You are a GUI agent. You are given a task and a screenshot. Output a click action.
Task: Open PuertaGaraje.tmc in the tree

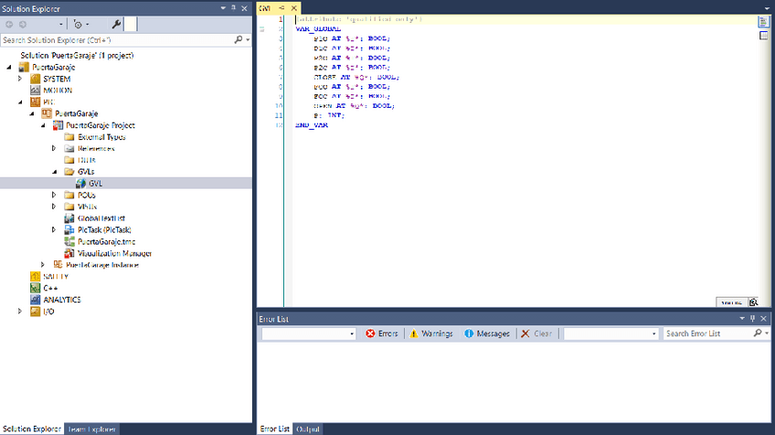(100, 241)
